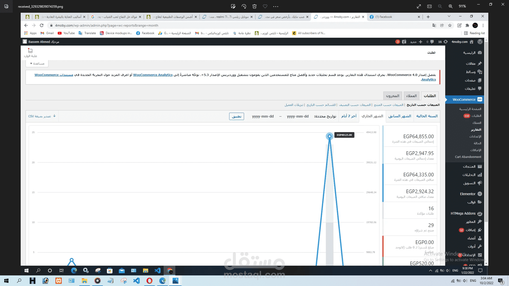Click the Photos fullscreen arrows icon

click(x=419, y=6)
